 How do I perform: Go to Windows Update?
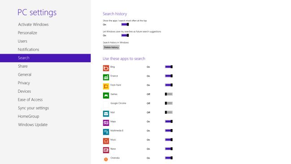click(33, 125)
